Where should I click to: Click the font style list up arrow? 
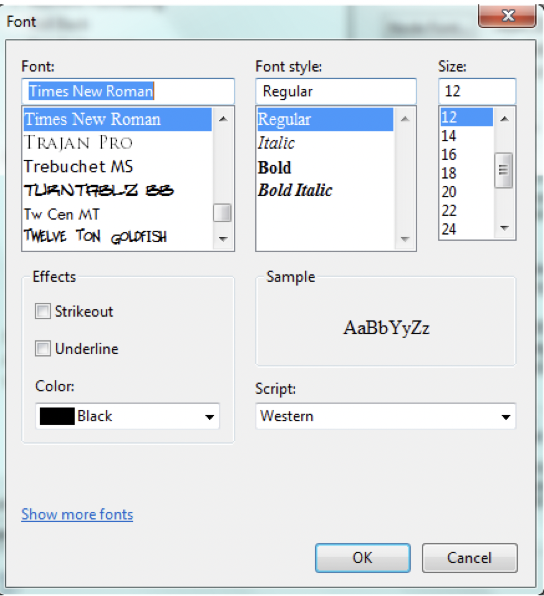coord(405,119)
